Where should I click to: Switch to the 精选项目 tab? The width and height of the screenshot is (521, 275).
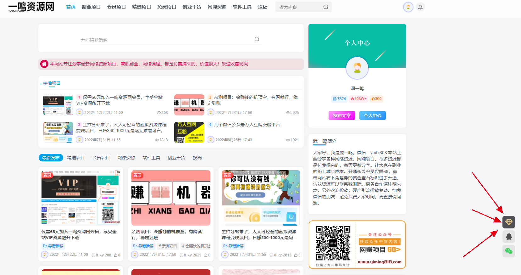pyautogui.click(x=76, y=158)
